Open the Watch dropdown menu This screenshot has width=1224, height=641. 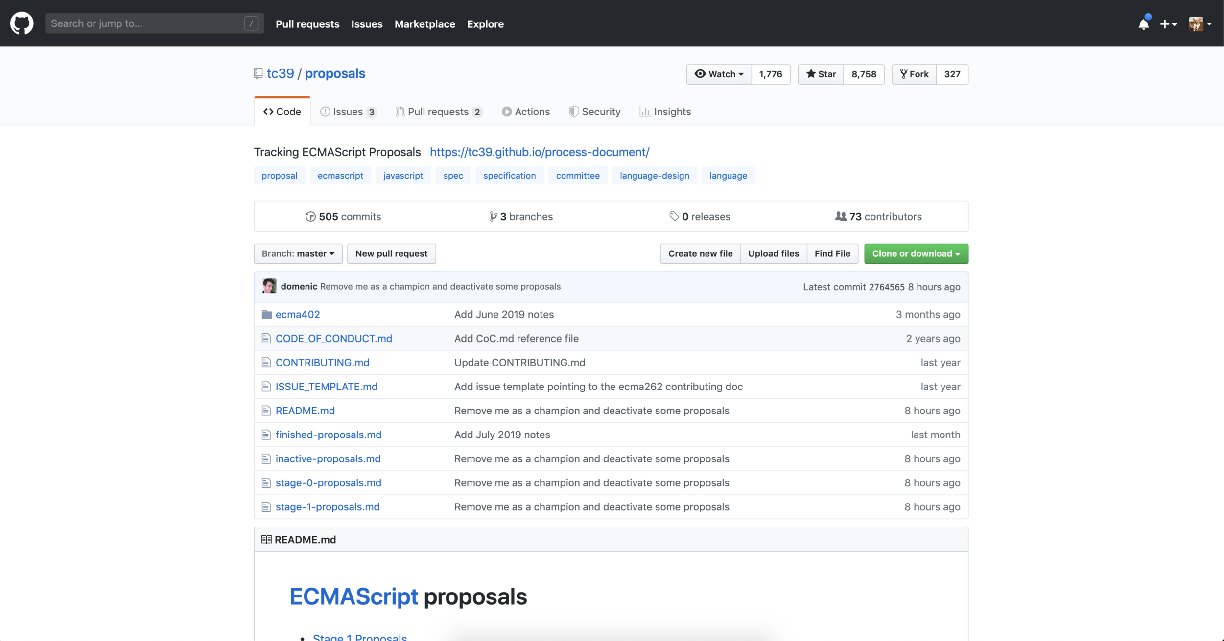coord(719,74)
